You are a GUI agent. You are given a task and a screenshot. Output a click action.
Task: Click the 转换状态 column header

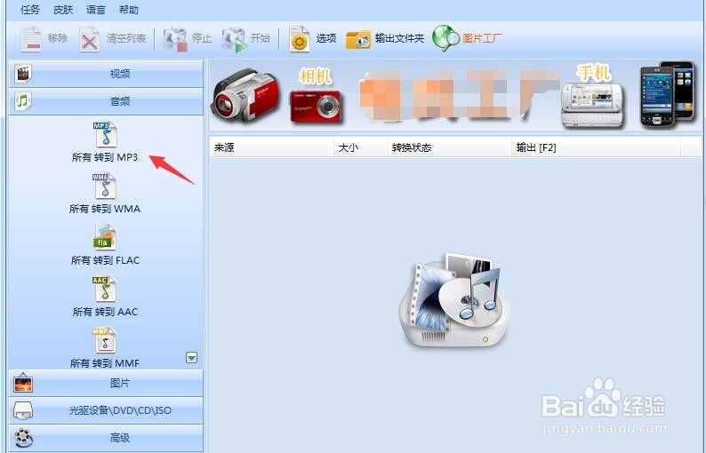(449, 147)
